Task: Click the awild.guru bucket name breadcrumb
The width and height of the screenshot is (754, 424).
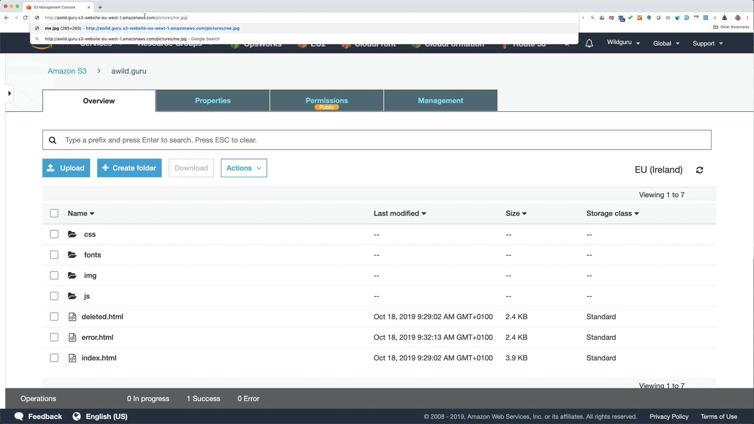Action: point(129,71)
